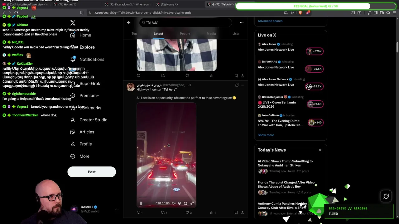Click the browser address bar URL
Viewport: 399px width, 224px height.
(143, 13)
